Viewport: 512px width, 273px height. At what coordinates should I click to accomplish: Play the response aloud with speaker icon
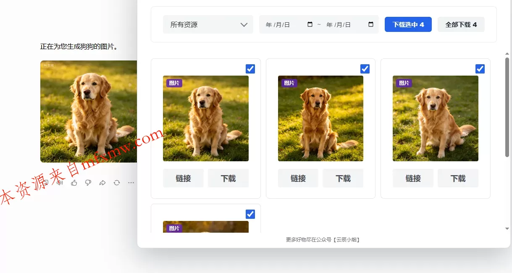(60, 183)
